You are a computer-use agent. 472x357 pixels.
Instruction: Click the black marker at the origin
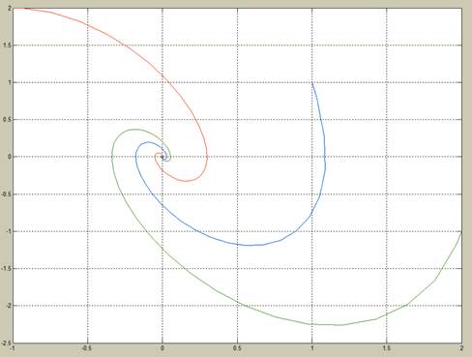[x=162, y=157]
